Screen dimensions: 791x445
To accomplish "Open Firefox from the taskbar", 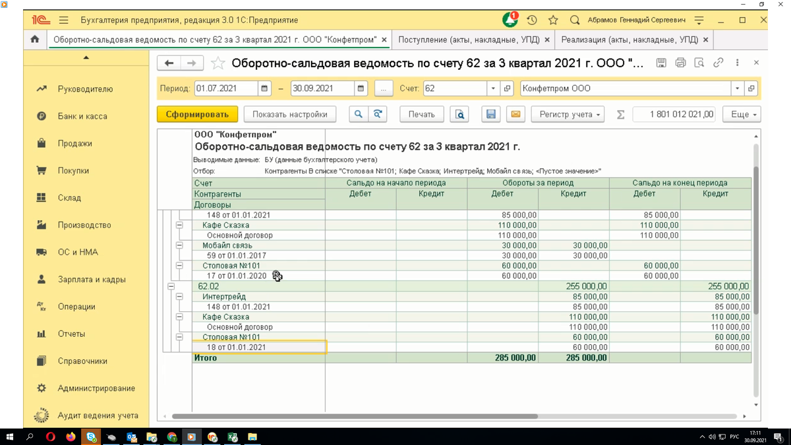I will click(x=71, y=436).
